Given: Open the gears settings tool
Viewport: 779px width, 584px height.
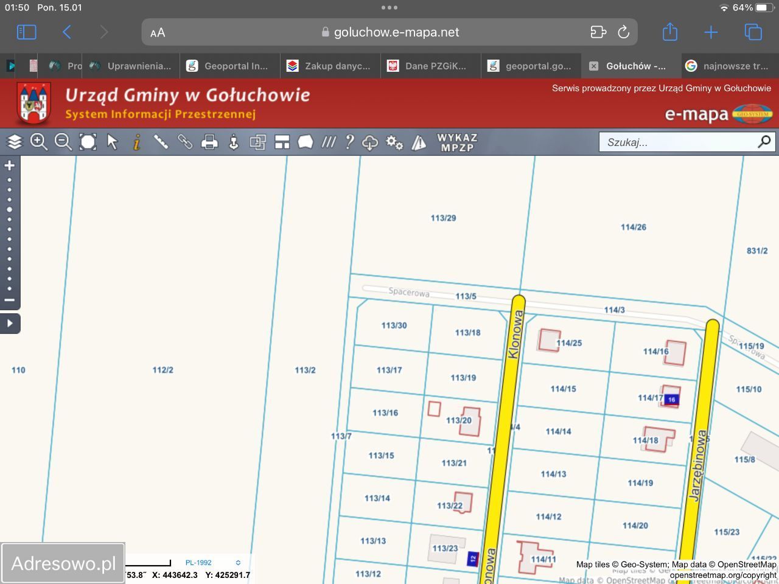Looking at the screenshot, I should coord(394,142).
